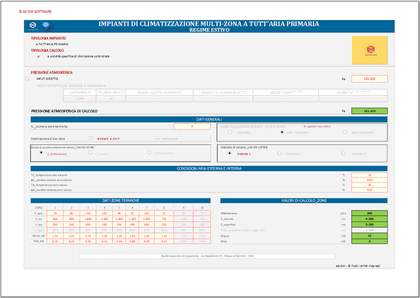Click the Studio associato di ingegneria text box
420x298 pixels.
[207, 256]
